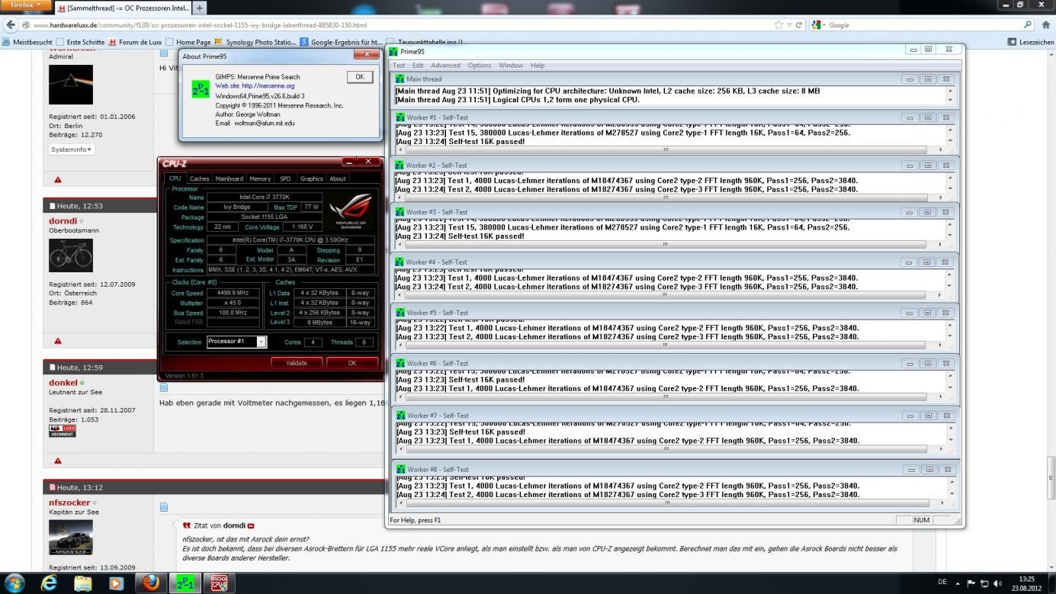Report donkel's post with warning triangle

click(58, 461)
